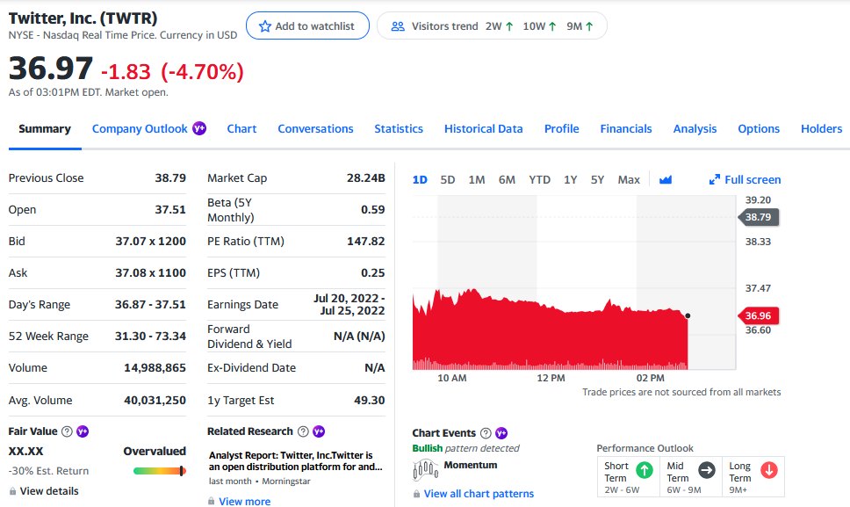
Task: Select the YTD chart range
Action: 539,180
